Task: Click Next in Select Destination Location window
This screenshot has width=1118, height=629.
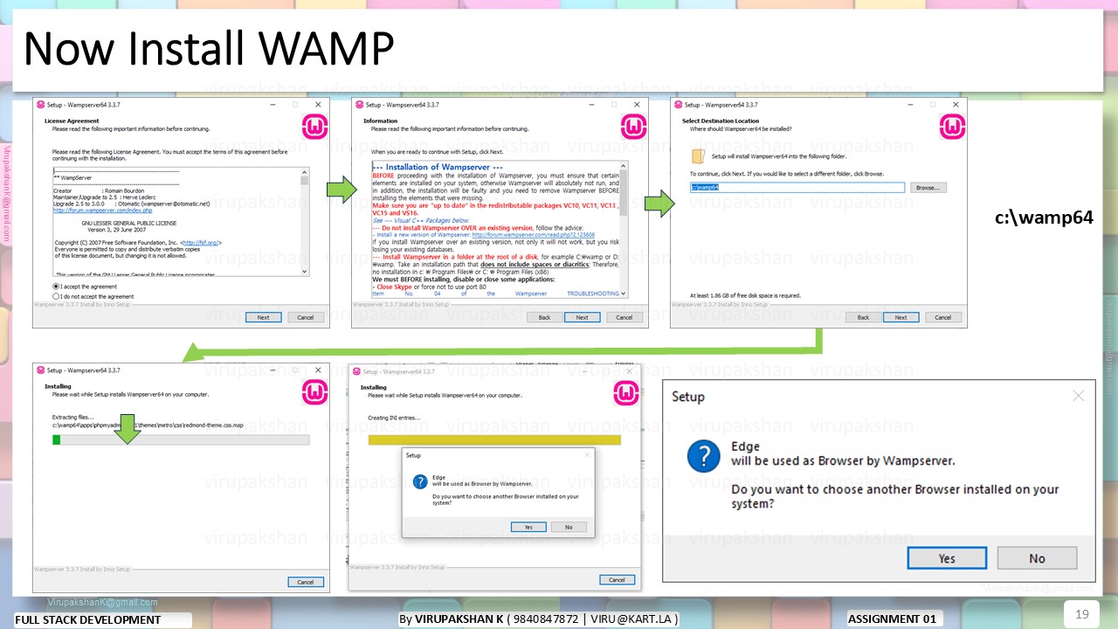Action: 901,317
